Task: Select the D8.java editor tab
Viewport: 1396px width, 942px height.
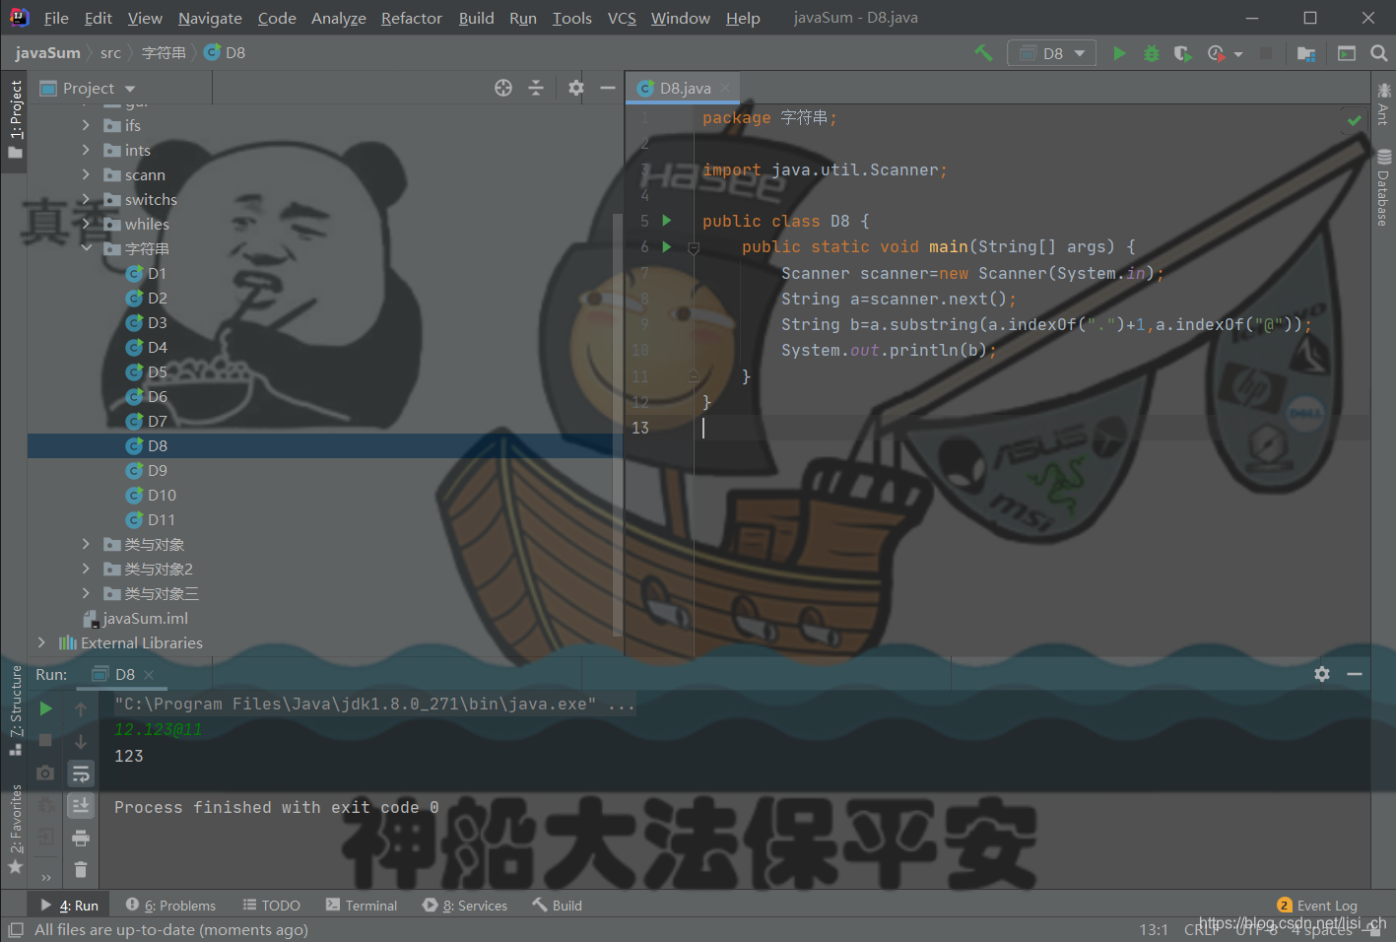Action: click(x=685, y=88)
